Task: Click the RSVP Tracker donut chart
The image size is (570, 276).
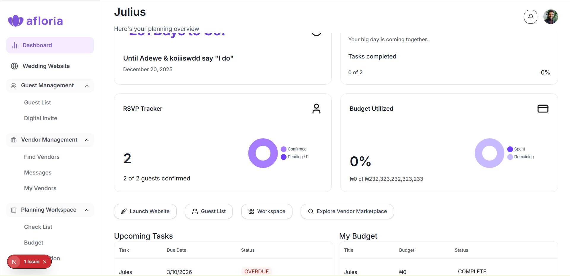Action: 263,153
